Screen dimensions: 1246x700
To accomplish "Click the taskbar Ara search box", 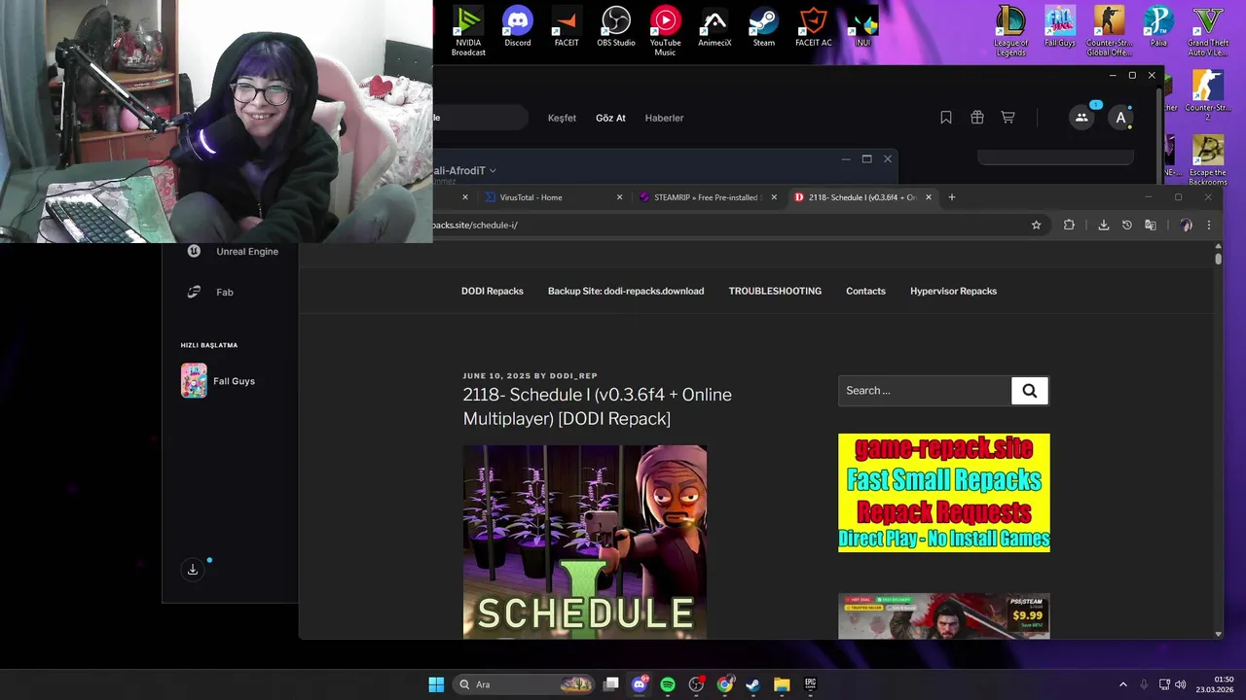I will coord(525,684).
